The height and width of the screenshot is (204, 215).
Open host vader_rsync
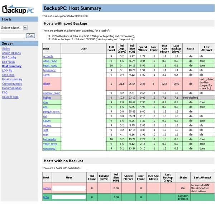[x=50, y=144]
